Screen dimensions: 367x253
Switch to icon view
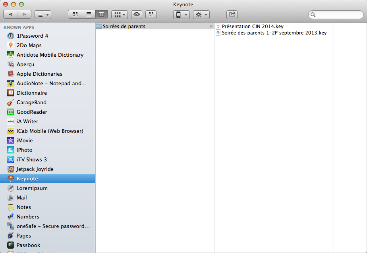click(75, 15)
